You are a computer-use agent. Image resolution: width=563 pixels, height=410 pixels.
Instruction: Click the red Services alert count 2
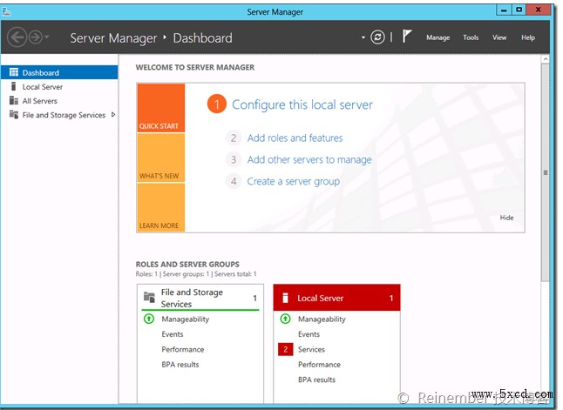click(x=286, y=349)
